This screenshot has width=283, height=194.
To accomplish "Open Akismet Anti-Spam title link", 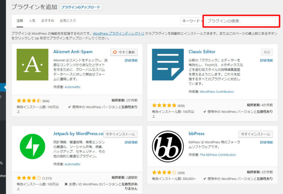I will (73, 51).
